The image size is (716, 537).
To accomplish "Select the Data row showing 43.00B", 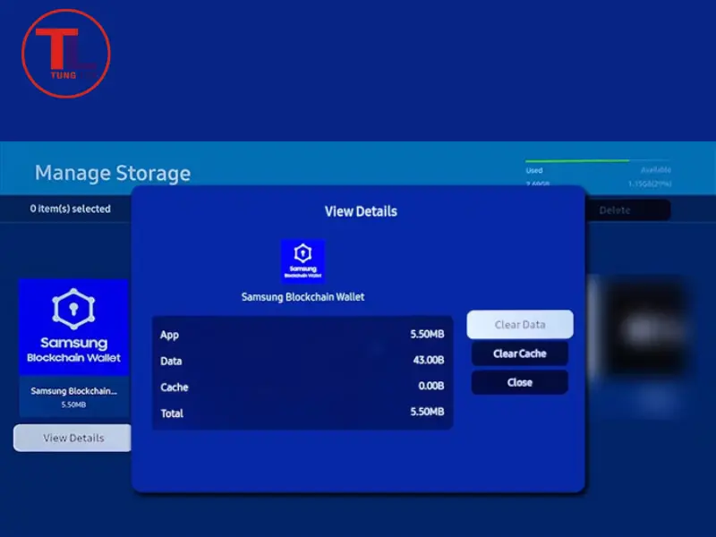I will tap(303, 361).
